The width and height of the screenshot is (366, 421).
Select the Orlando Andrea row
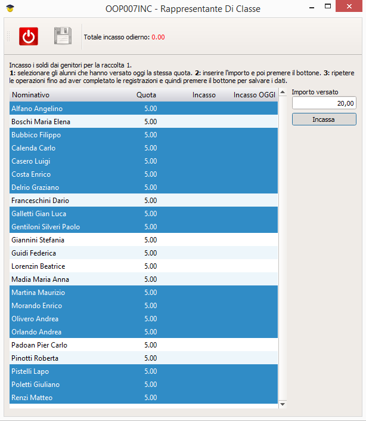[144, 332]
